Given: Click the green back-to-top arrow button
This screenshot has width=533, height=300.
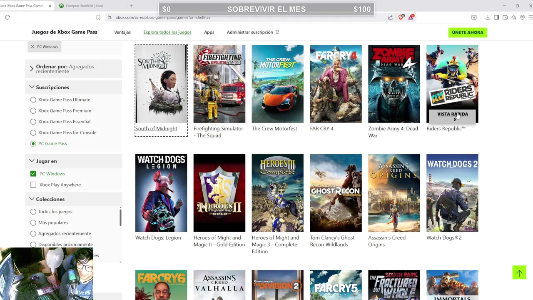Looking at the screenshot, I should click(519, 272).
